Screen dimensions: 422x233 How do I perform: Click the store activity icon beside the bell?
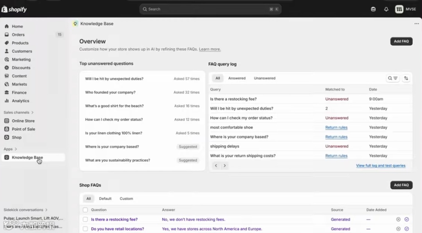[x=373, y=9]
